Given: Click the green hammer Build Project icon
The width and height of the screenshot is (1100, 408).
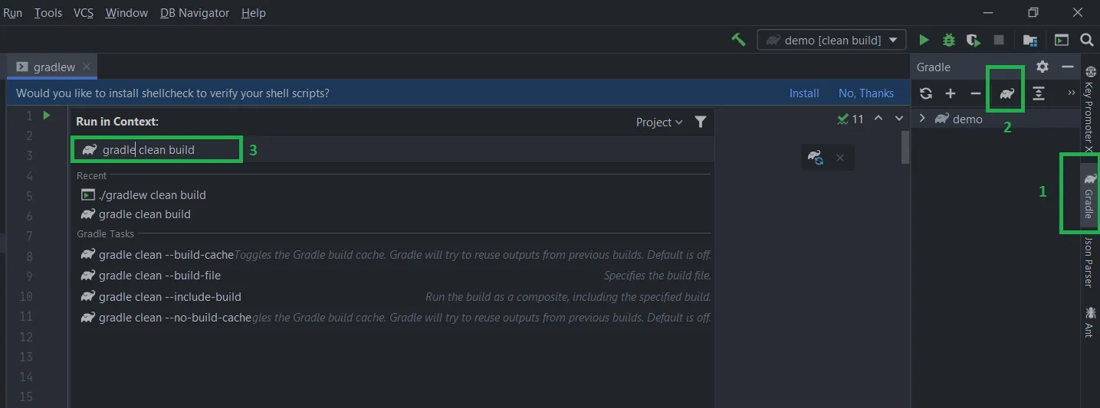Looking at the screenshot, I should coord(739,40).
